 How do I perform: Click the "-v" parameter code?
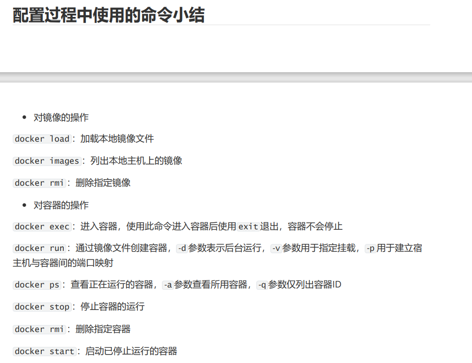click(x=276, y=248)
